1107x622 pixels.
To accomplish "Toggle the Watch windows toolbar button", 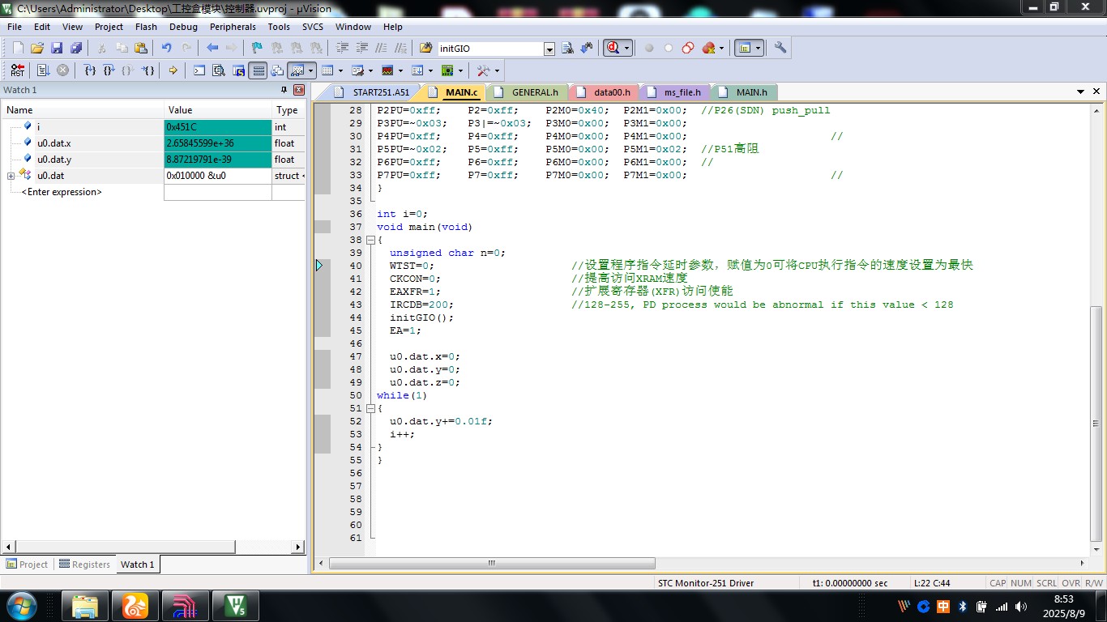I will (x=297, y=70).
